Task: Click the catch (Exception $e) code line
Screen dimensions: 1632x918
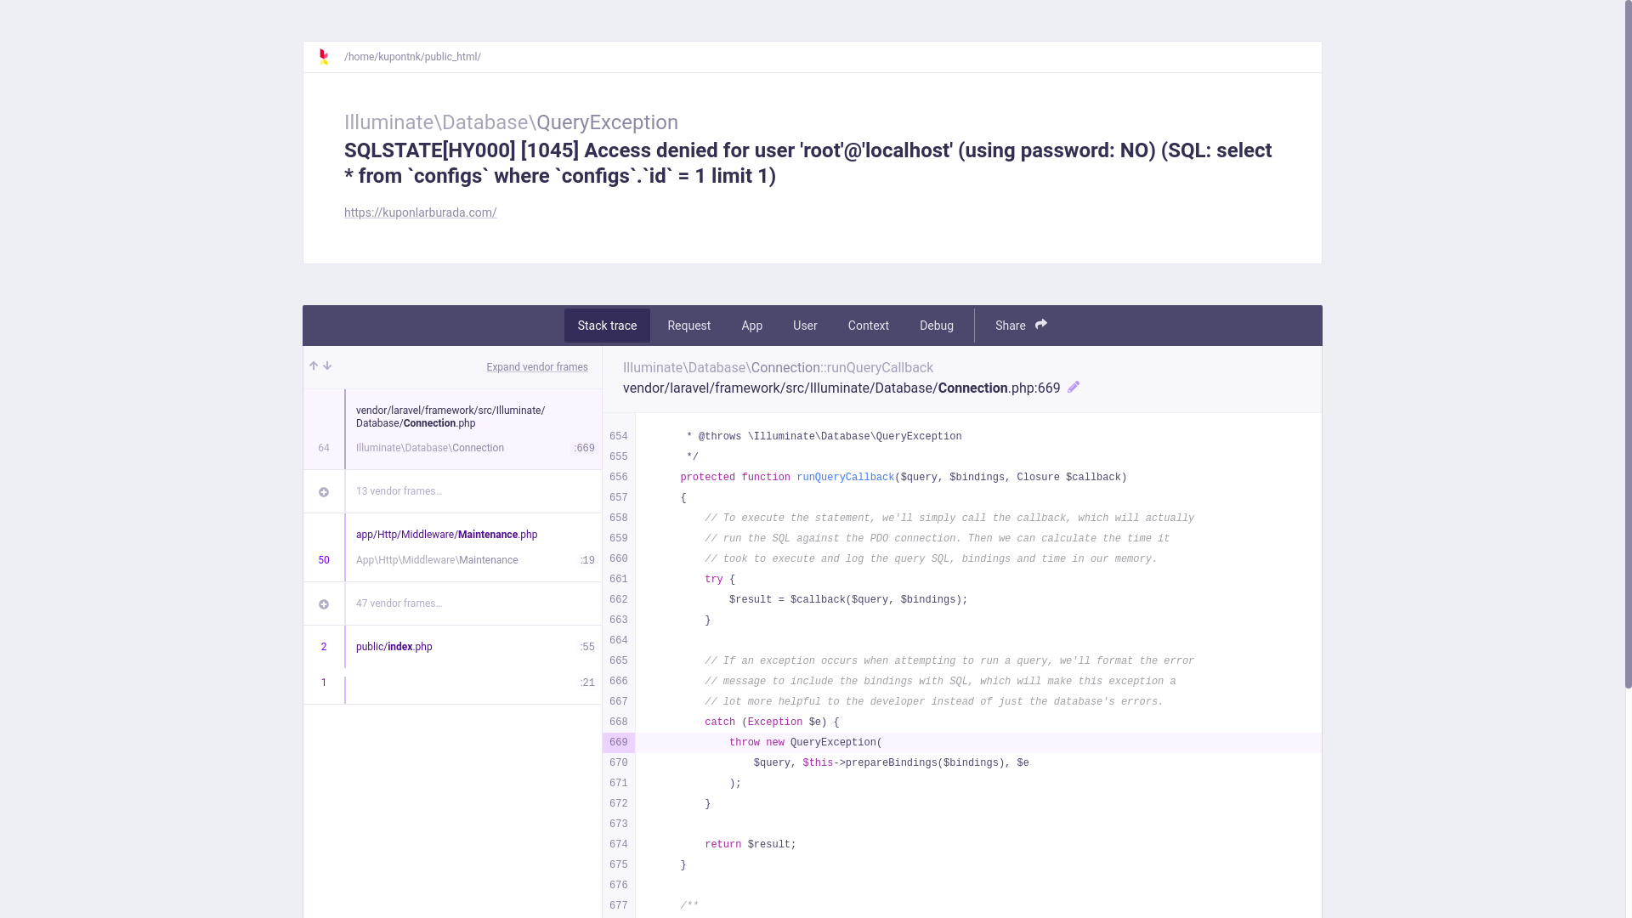Action: [772, 722]
